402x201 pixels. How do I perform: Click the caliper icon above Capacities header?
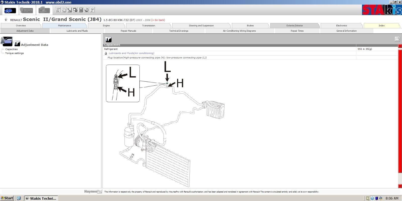(x=108, y=39)
